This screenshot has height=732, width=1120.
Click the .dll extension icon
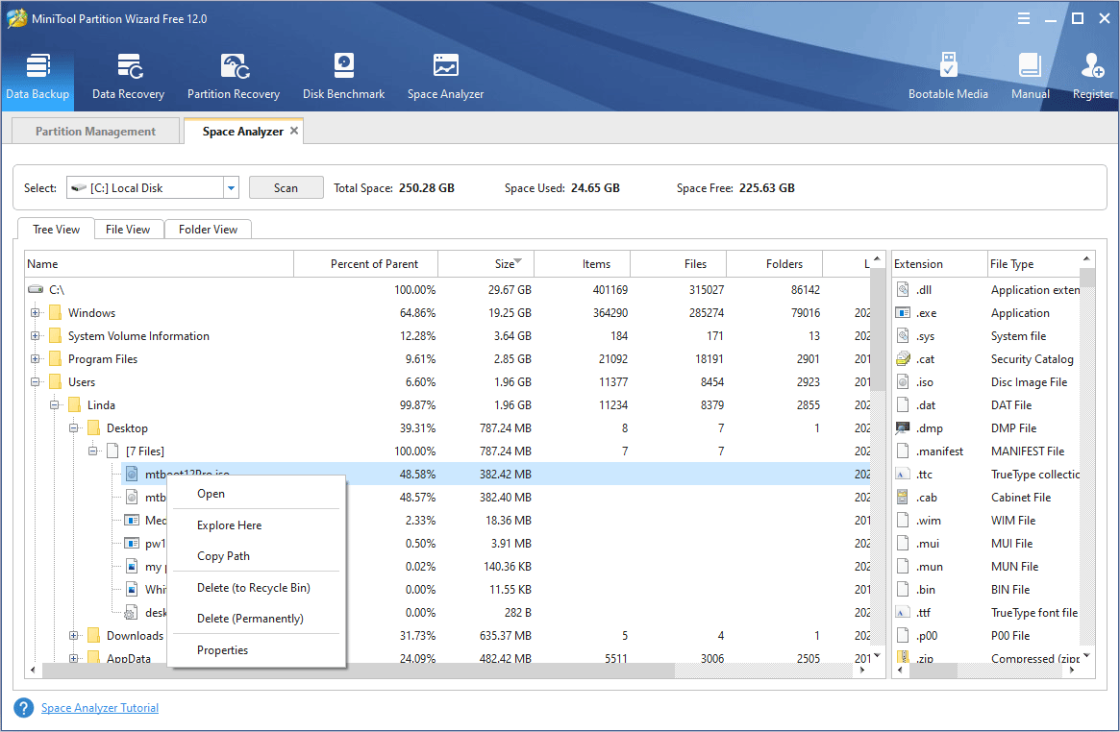click(x=903, y=289)
